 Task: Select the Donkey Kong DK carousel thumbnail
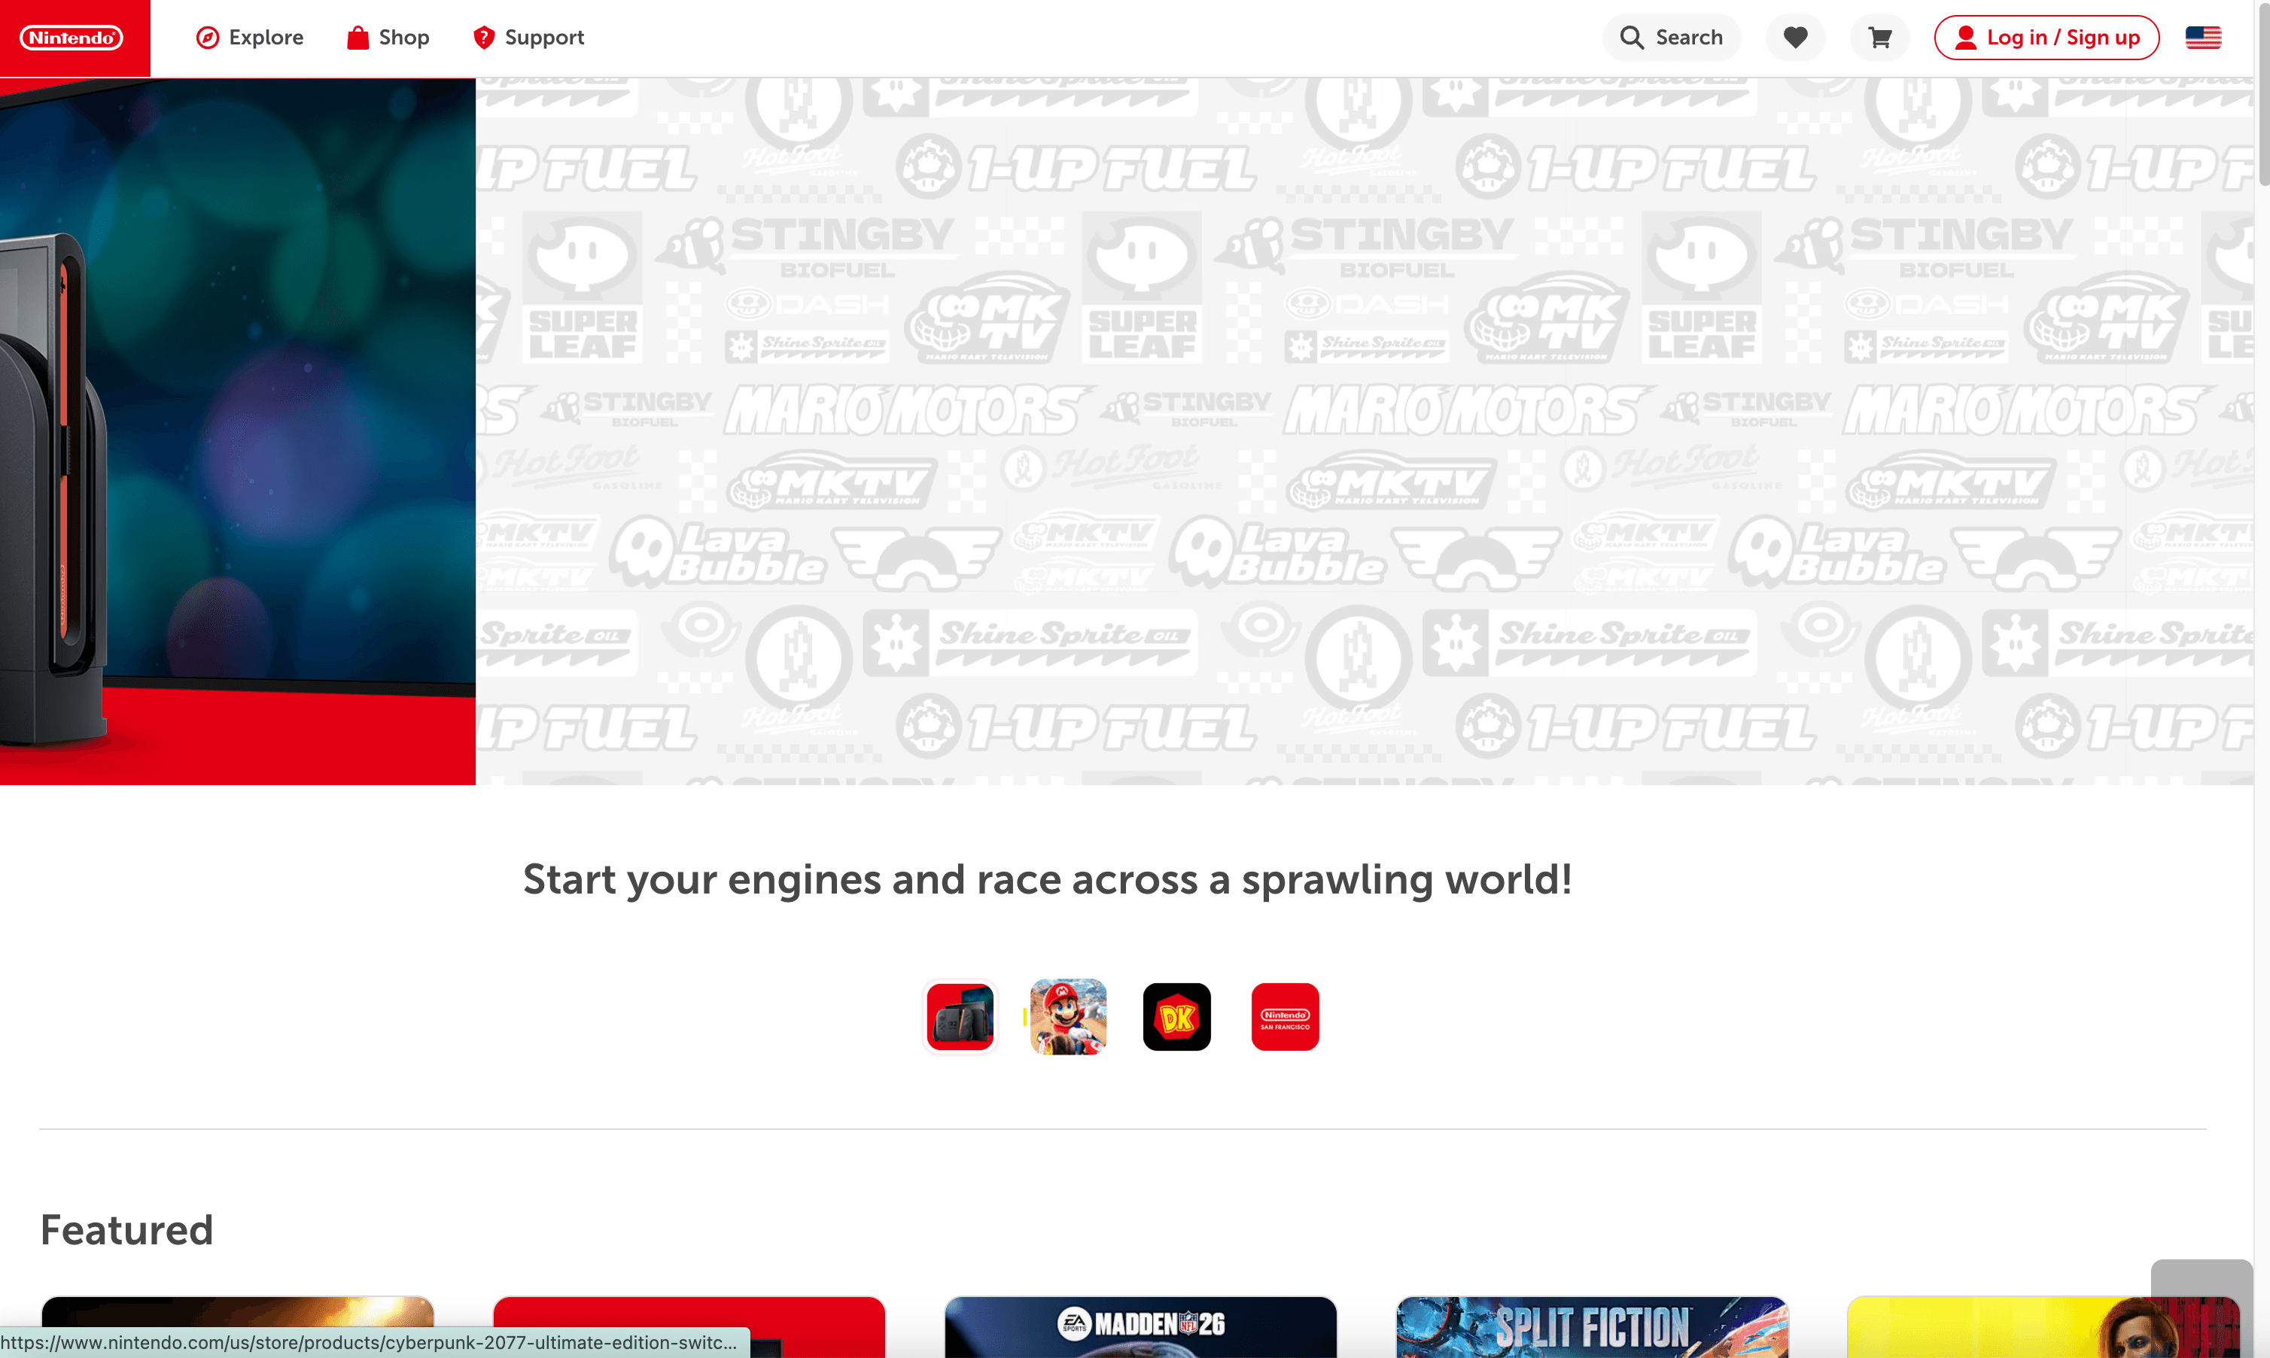pos(1176,1017)
